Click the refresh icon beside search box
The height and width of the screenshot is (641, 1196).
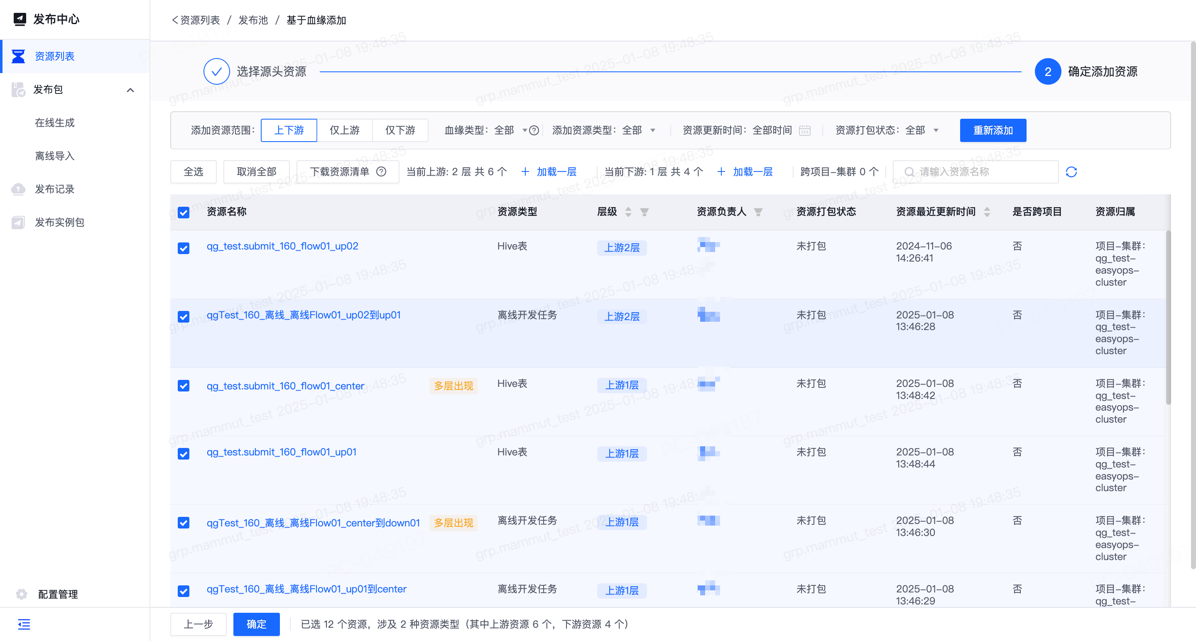(1071, 172)
